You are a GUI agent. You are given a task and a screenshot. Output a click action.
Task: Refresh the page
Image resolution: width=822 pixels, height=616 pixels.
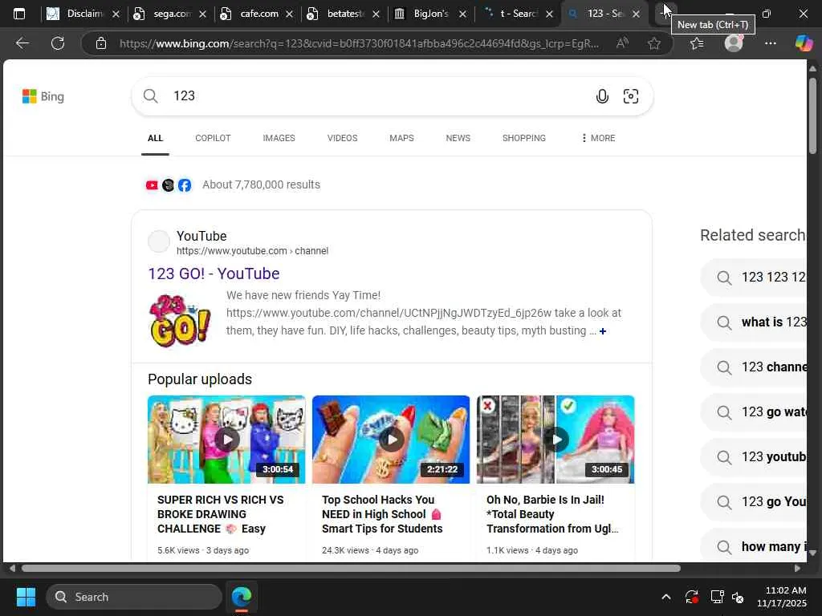[x=58, y=43]
